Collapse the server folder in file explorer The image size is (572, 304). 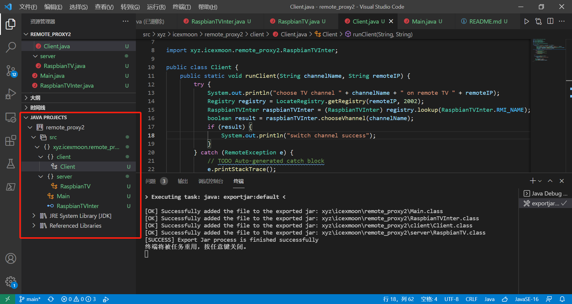35,56
